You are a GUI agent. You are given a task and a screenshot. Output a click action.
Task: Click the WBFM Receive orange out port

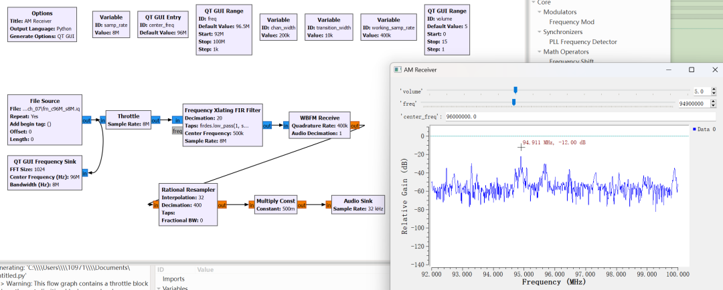click(355, 125)
